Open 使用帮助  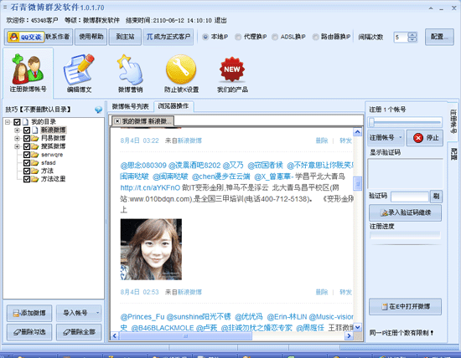click(x=91, y=37)
